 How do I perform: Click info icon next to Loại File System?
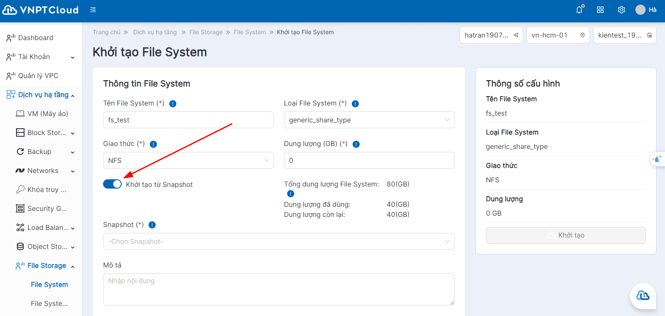pos(355,104)
